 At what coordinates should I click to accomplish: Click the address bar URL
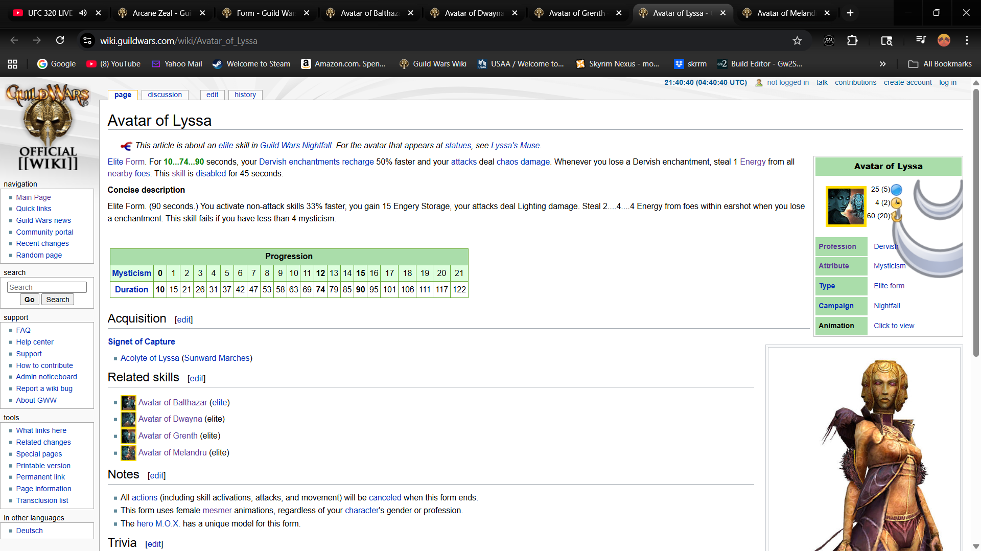click(x=178, y=40)
